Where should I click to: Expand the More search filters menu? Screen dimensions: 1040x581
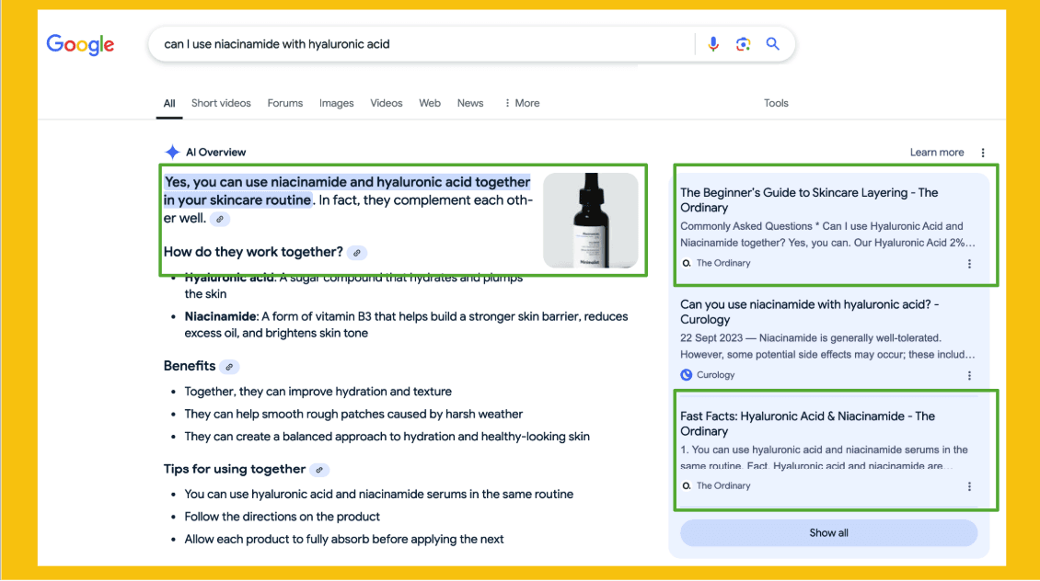click(522, 103)
